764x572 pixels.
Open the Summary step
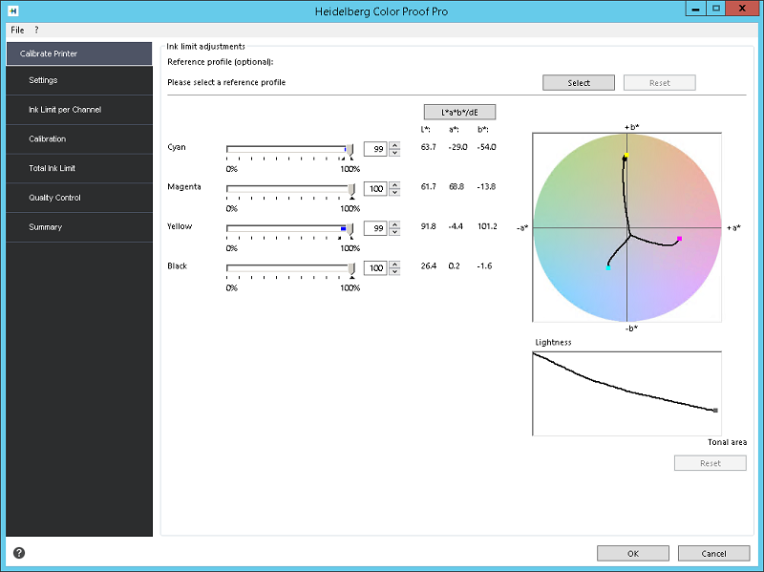tap(79, 227)
